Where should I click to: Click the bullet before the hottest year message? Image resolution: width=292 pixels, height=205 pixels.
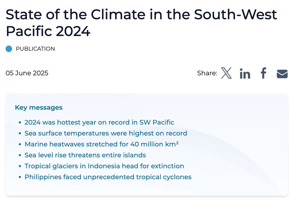[x=20, y=123]
